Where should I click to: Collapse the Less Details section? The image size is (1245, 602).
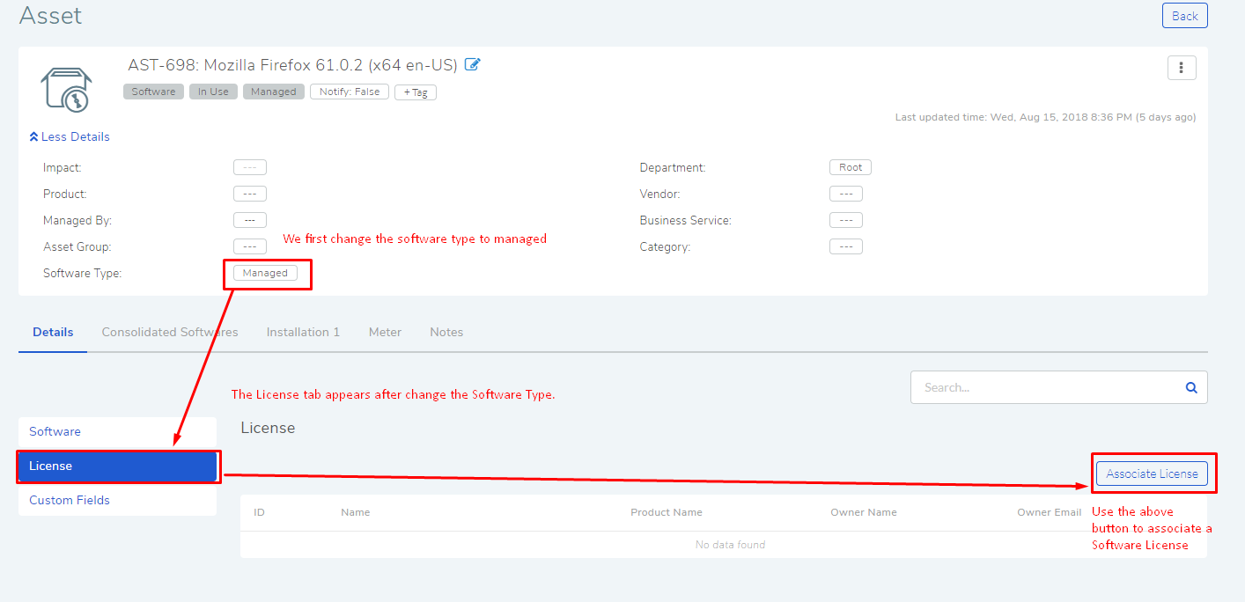(70, 136)
